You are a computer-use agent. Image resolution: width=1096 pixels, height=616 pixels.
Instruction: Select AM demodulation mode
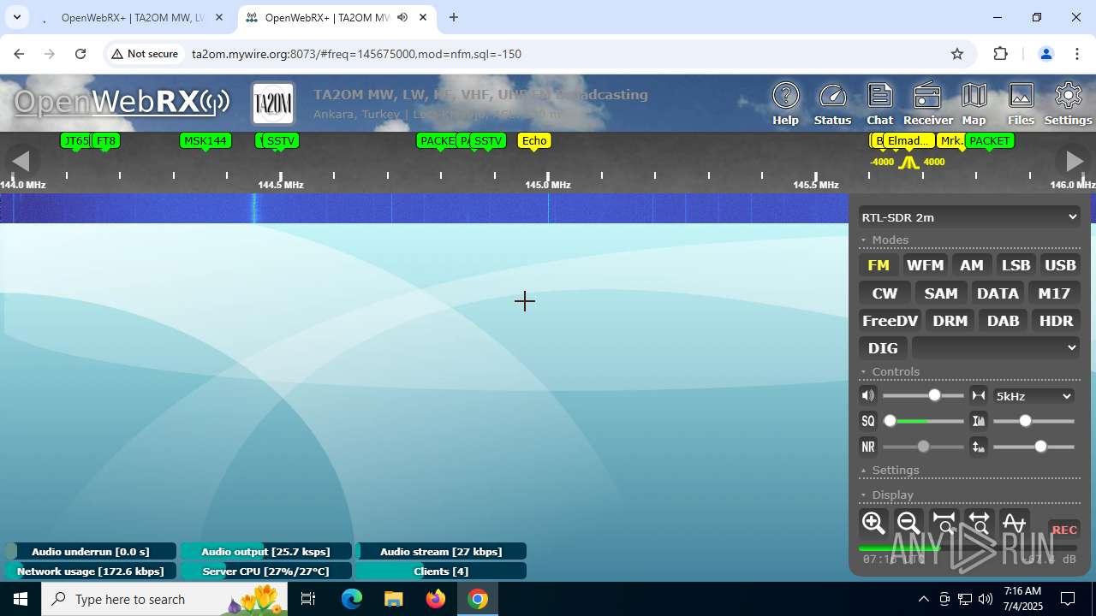(971, 265)
